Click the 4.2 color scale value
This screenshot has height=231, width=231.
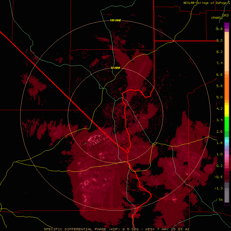219,109
